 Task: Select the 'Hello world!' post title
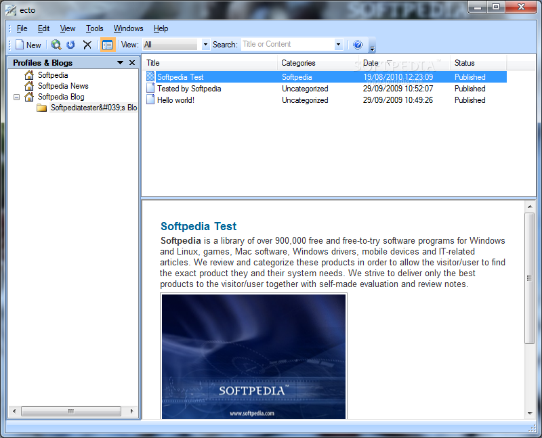(x=175, y=100)
